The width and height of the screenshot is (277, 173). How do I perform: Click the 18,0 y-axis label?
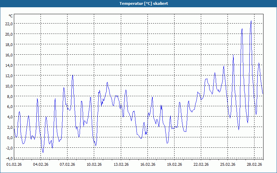coord(9,45)
